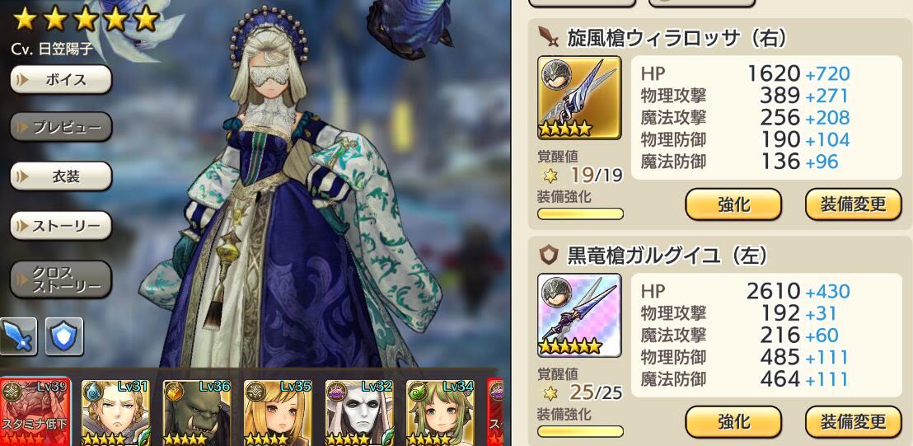Open the プレビュー preview option
This screenshot has height=446, width=913.
point(61,127)
